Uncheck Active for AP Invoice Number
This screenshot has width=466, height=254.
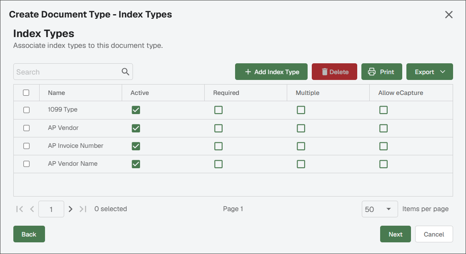pos(136,146)
